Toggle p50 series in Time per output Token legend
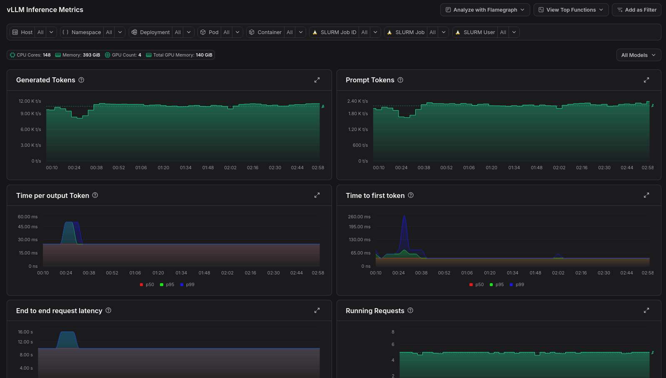The image size is (666, 378). (x=147, y=284)
